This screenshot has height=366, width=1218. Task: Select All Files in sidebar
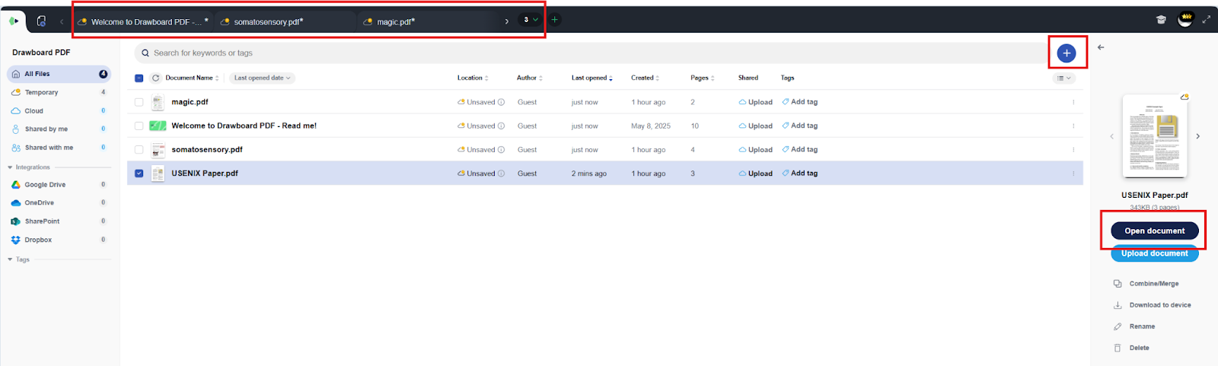click(59, 74)
